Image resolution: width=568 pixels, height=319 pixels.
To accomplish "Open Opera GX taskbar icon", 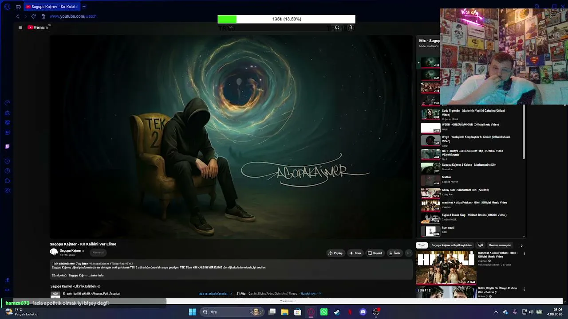I will pos(311,312).
